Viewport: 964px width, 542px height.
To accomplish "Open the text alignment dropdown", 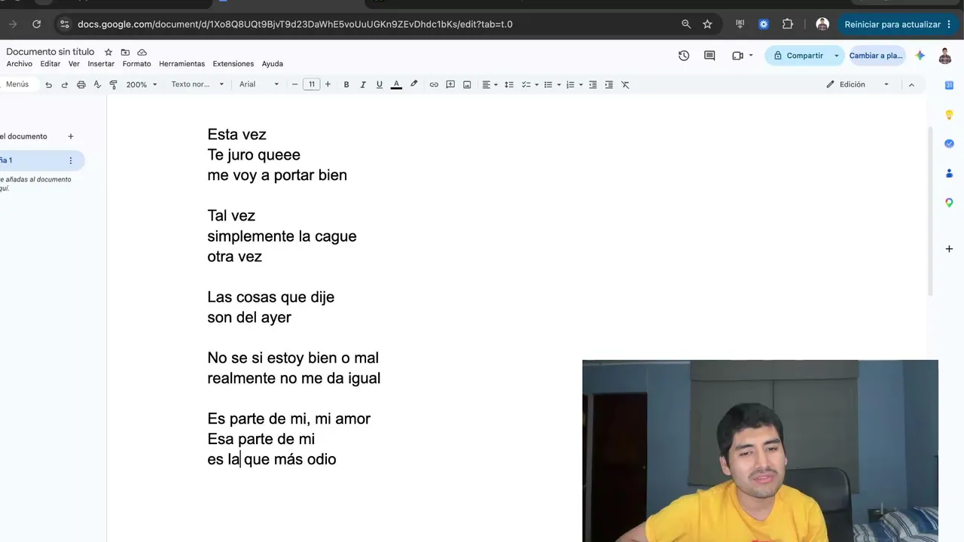I will coord(490,85).
